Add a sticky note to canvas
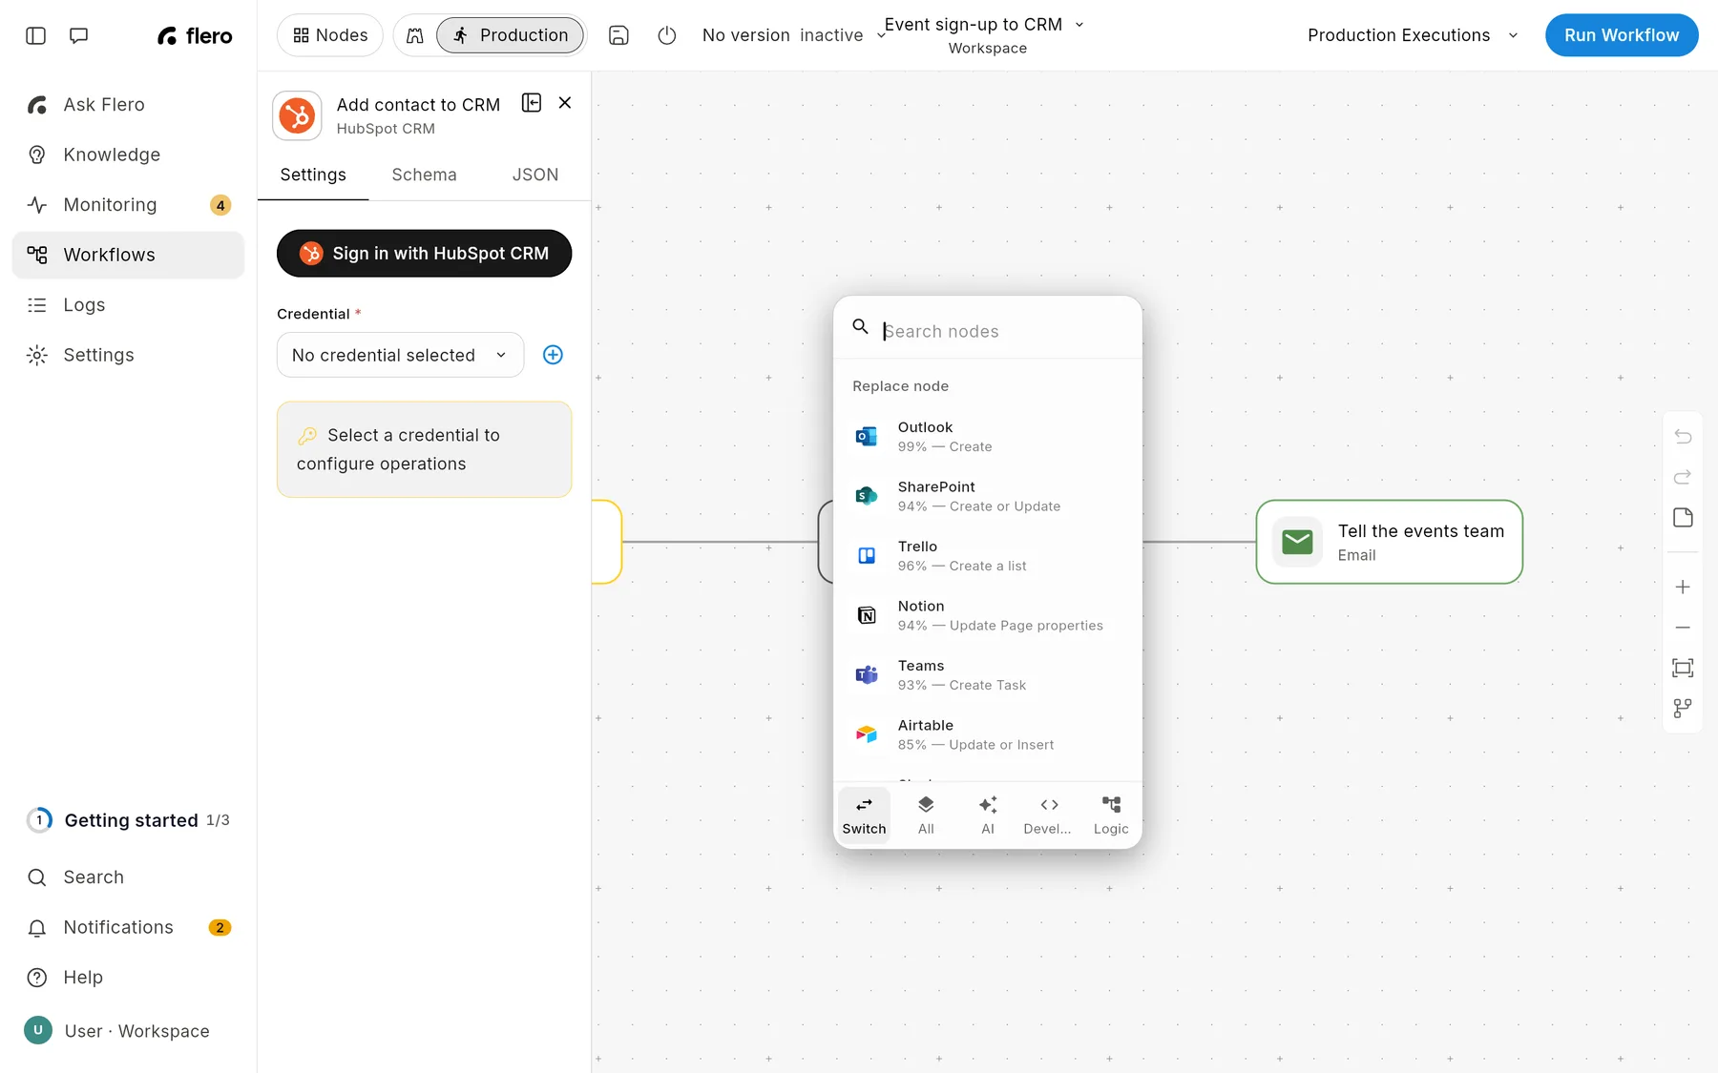Image resolution: width=1718 pixels, height=1073 pixels. (1683, 518)
